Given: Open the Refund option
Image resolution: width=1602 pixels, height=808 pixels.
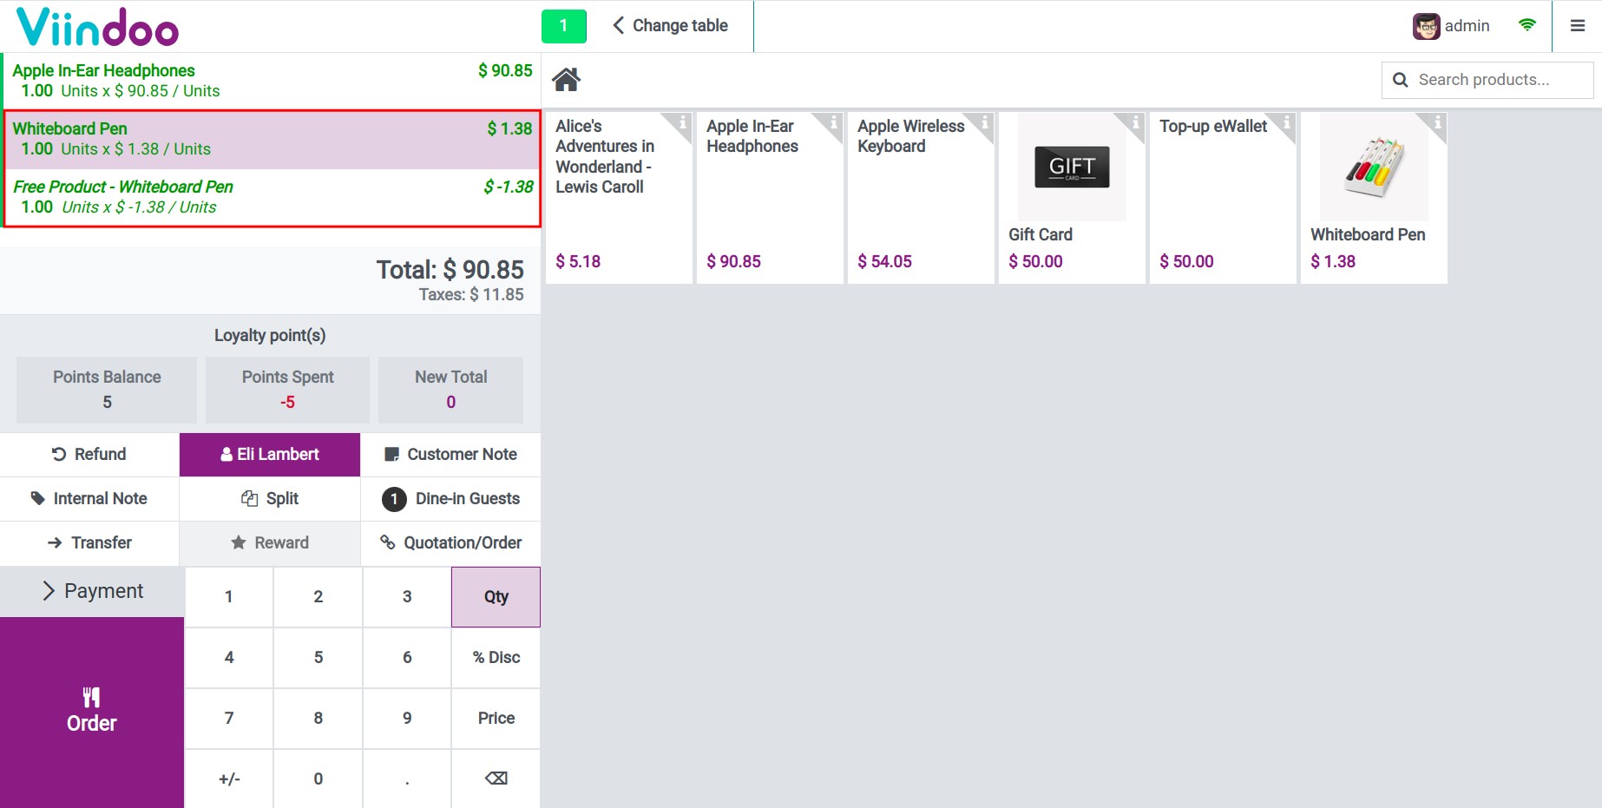Looking at the screenshot, I should 89,455.
